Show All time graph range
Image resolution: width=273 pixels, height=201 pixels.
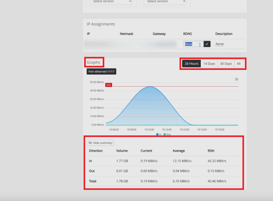click(239, 63)
